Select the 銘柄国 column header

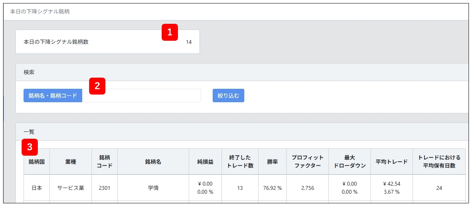coord(37,162)
